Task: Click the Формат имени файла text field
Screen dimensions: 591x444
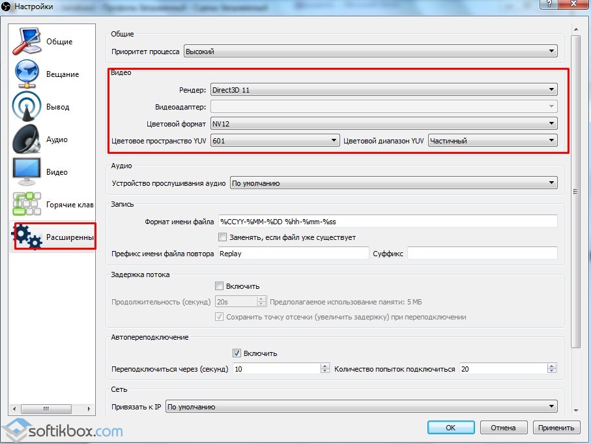Action: pos(387,222)
